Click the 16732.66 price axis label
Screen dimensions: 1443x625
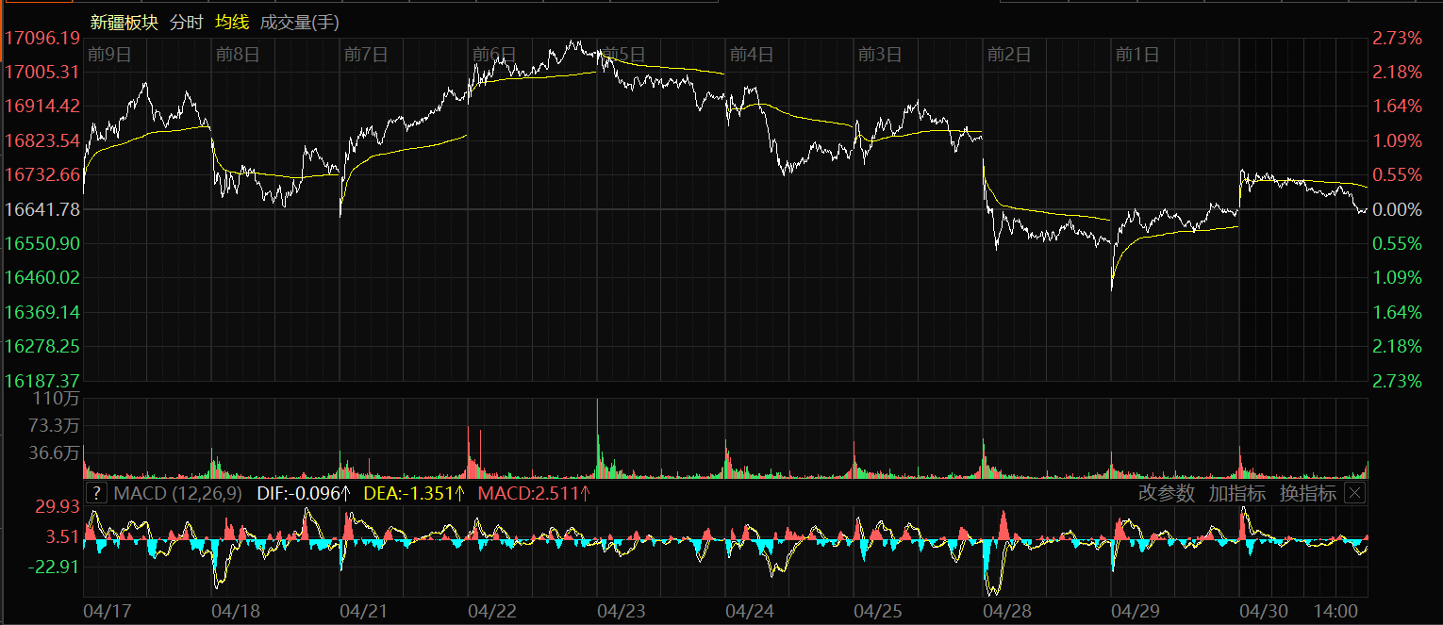pos(42,174)
